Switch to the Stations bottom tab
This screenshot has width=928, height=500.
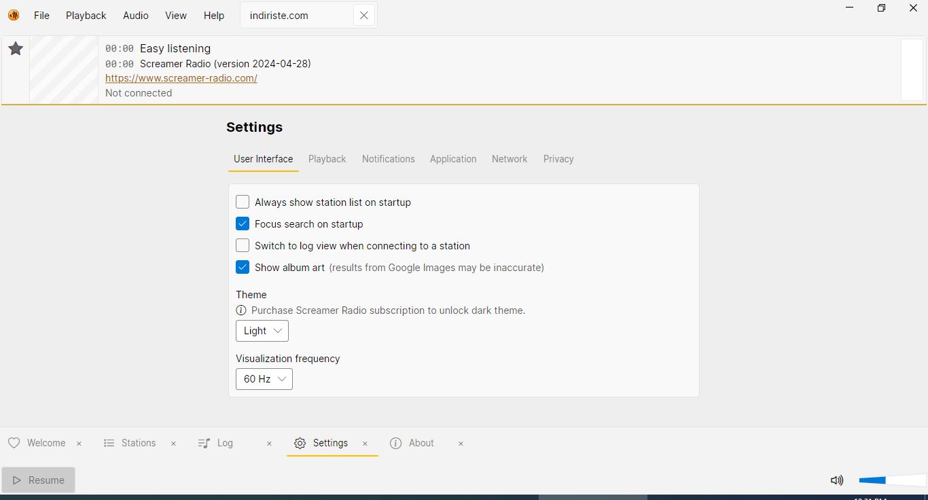[x=139, y=443]
